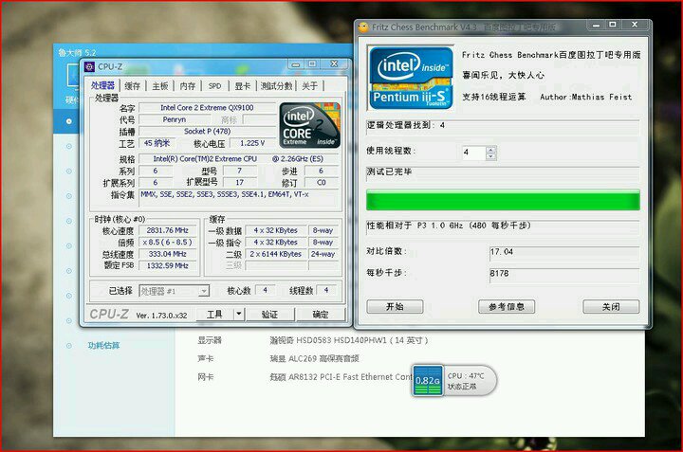Click the bullet icon beside 功耗估算

[69, 346]
